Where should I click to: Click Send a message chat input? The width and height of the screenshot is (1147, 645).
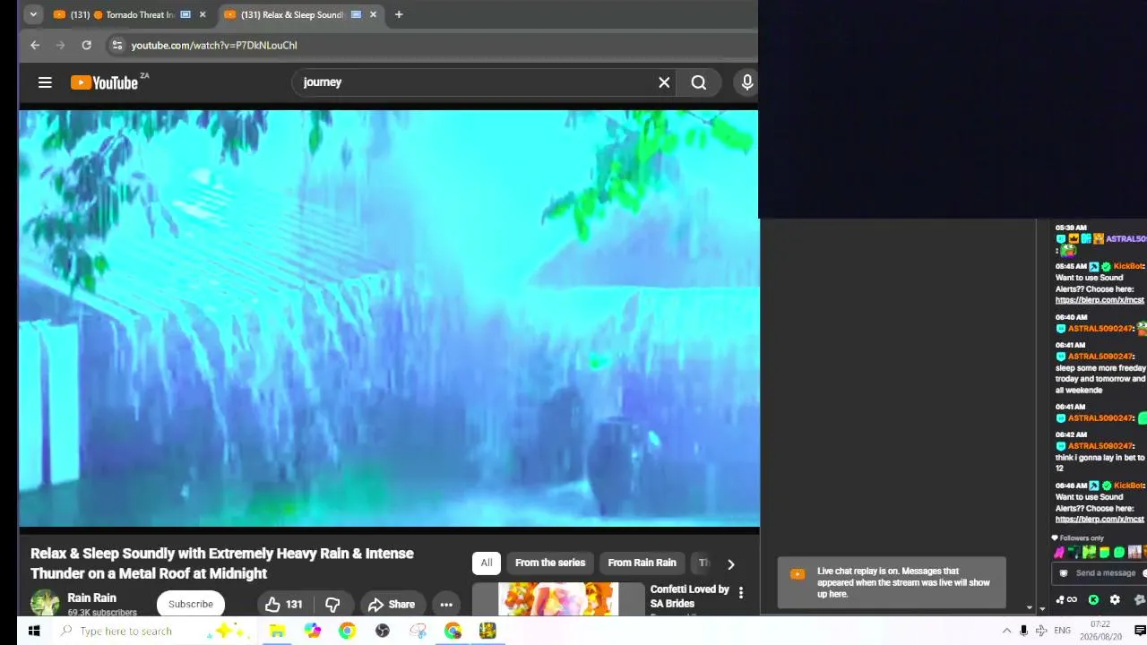pos(1104,573)
